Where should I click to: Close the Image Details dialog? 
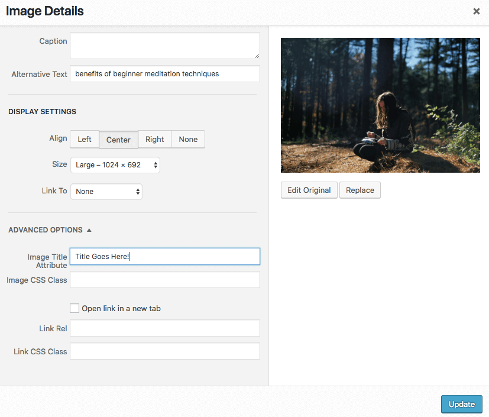point(477,11)
